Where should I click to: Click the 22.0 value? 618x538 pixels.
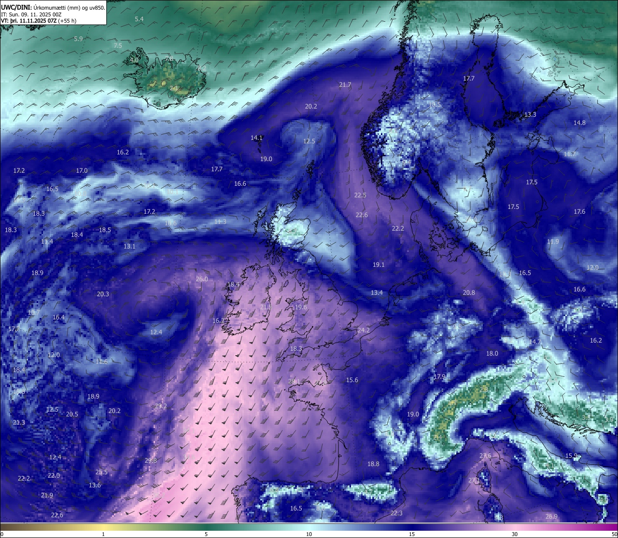(x=54, y=475)
